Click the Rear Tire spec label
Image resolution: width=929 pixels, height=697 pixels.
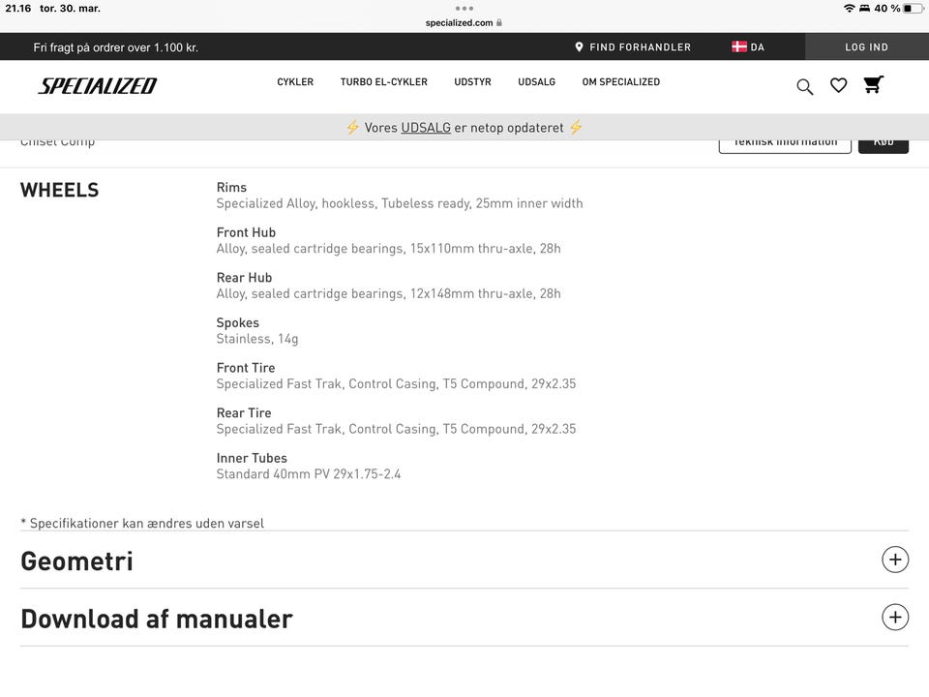click(244, 412)
